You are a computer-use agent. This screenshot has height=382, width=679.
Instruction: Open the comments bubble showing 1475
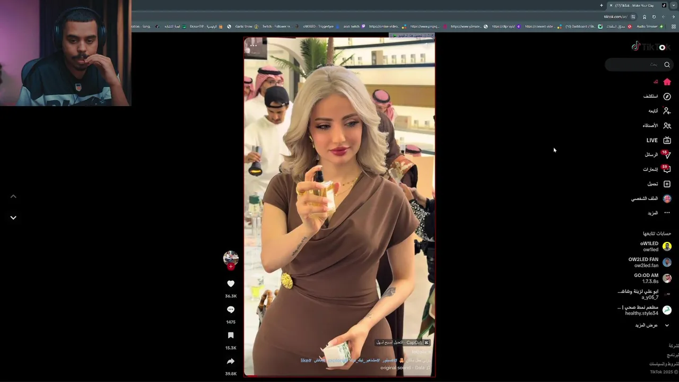231,309
